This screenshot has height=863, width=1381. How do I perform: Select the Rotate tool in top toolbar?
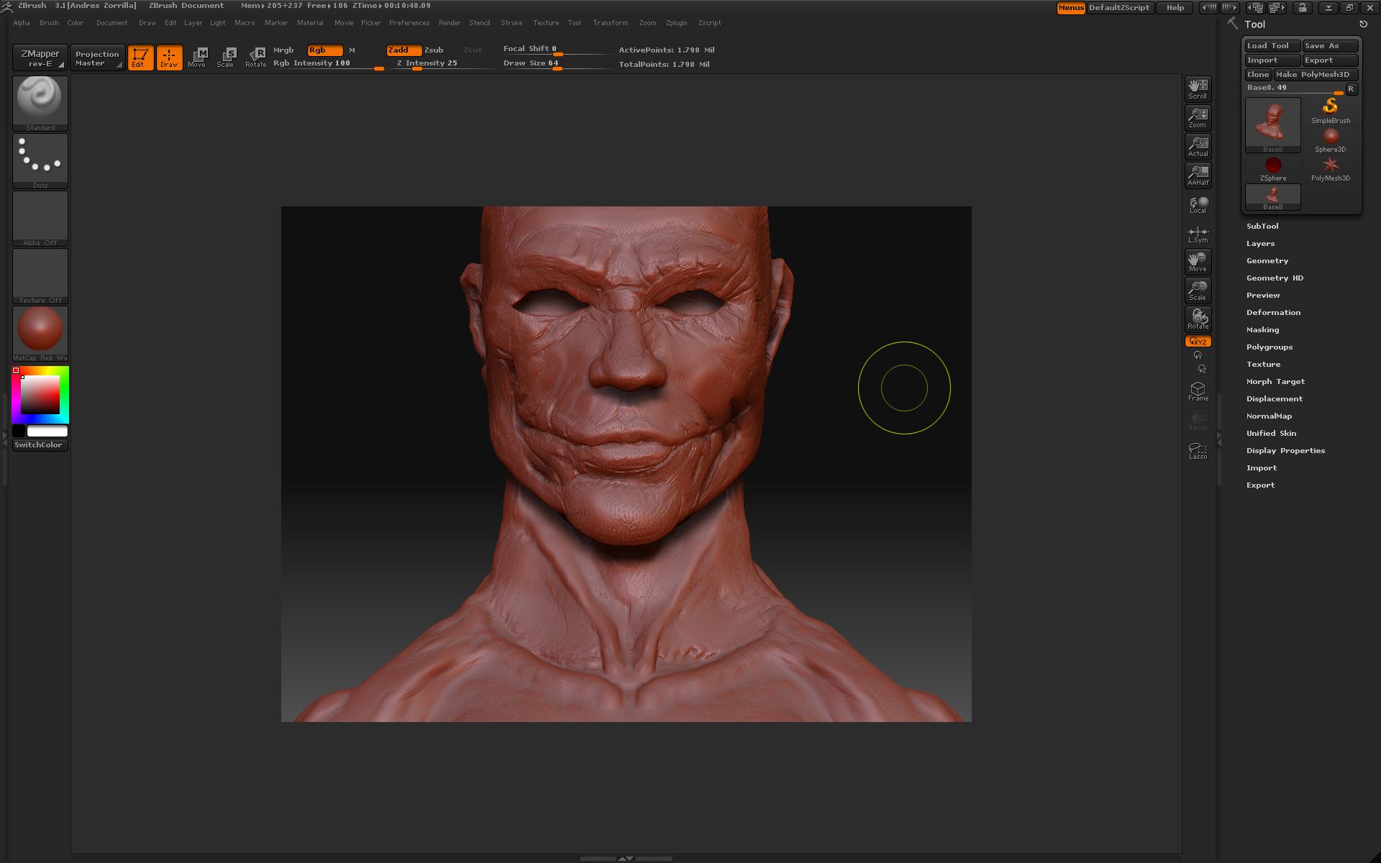point(255,57)
